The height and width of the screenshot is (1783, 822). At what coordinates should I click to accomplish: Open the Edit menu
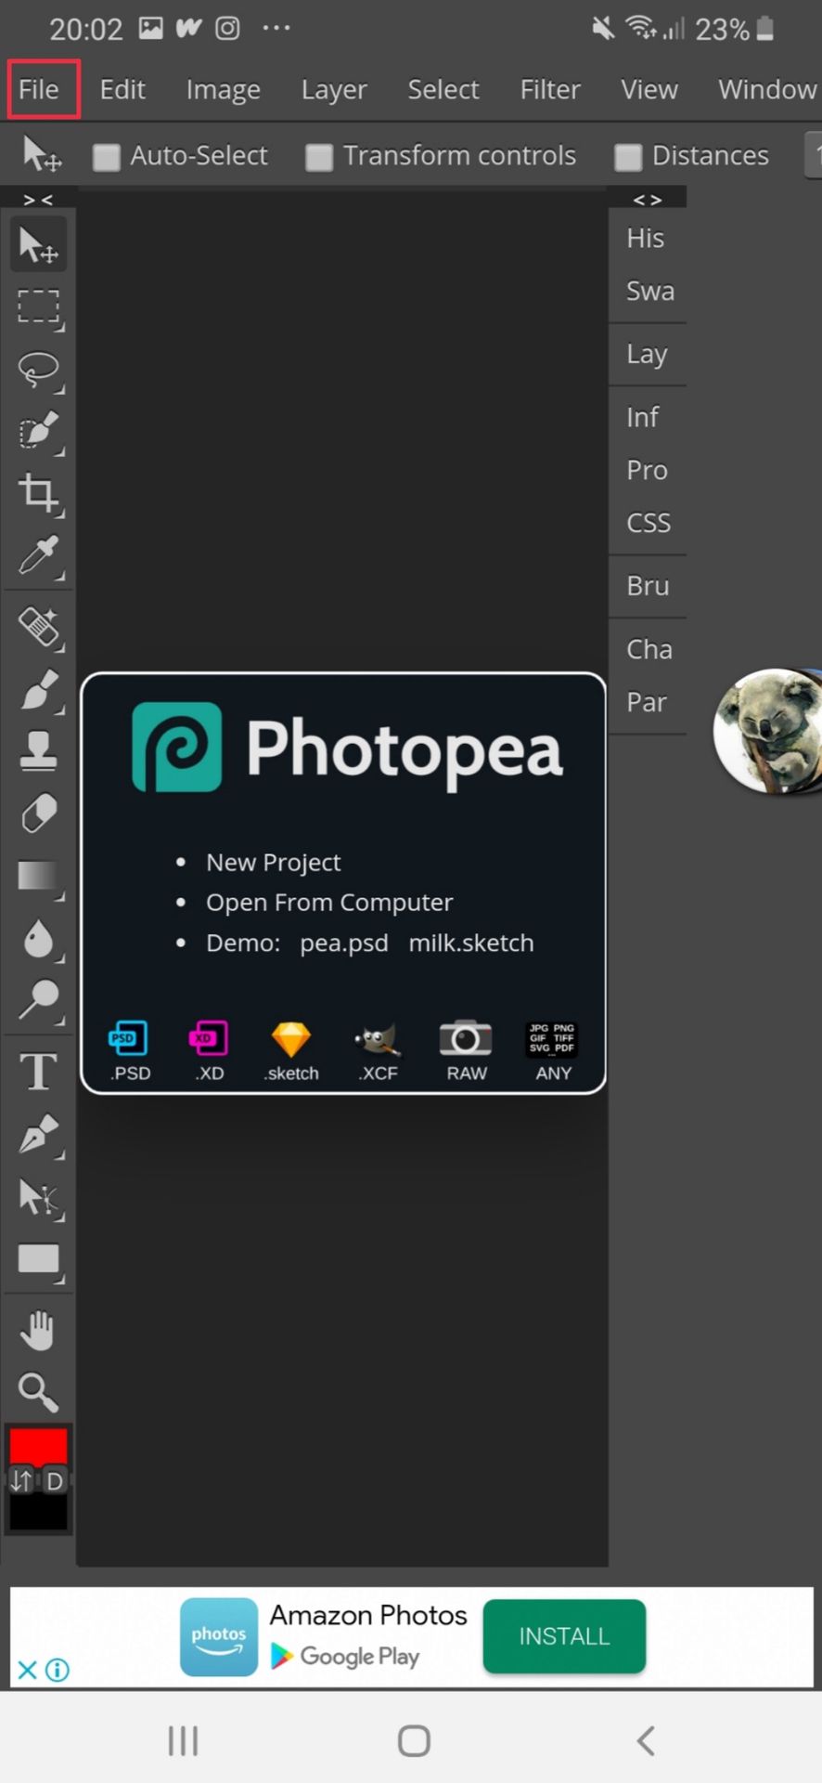(122, 89)
